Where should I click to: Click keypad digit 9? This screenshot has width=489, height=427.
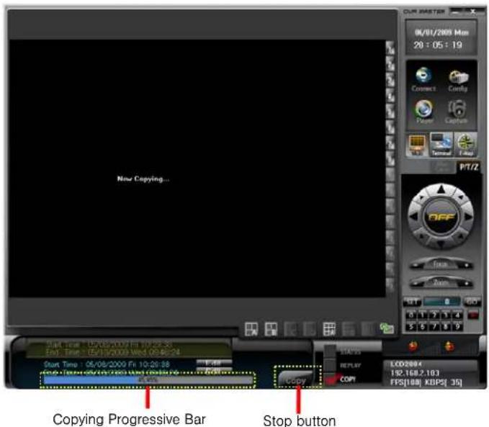[x=457, y=326]
